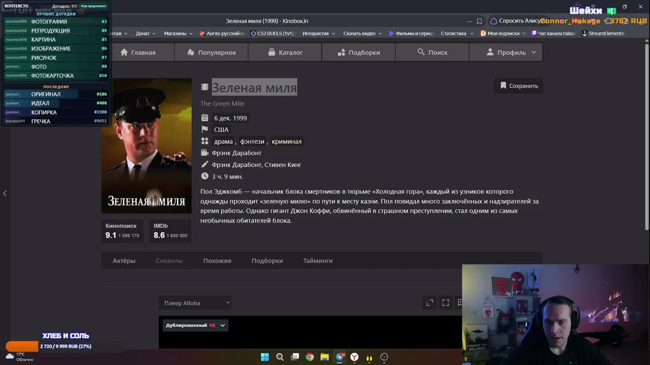The width and height of the screenshot is (650, 365).
Task: Switch to the Тайминги tab
Action: [x=318, y=261]
